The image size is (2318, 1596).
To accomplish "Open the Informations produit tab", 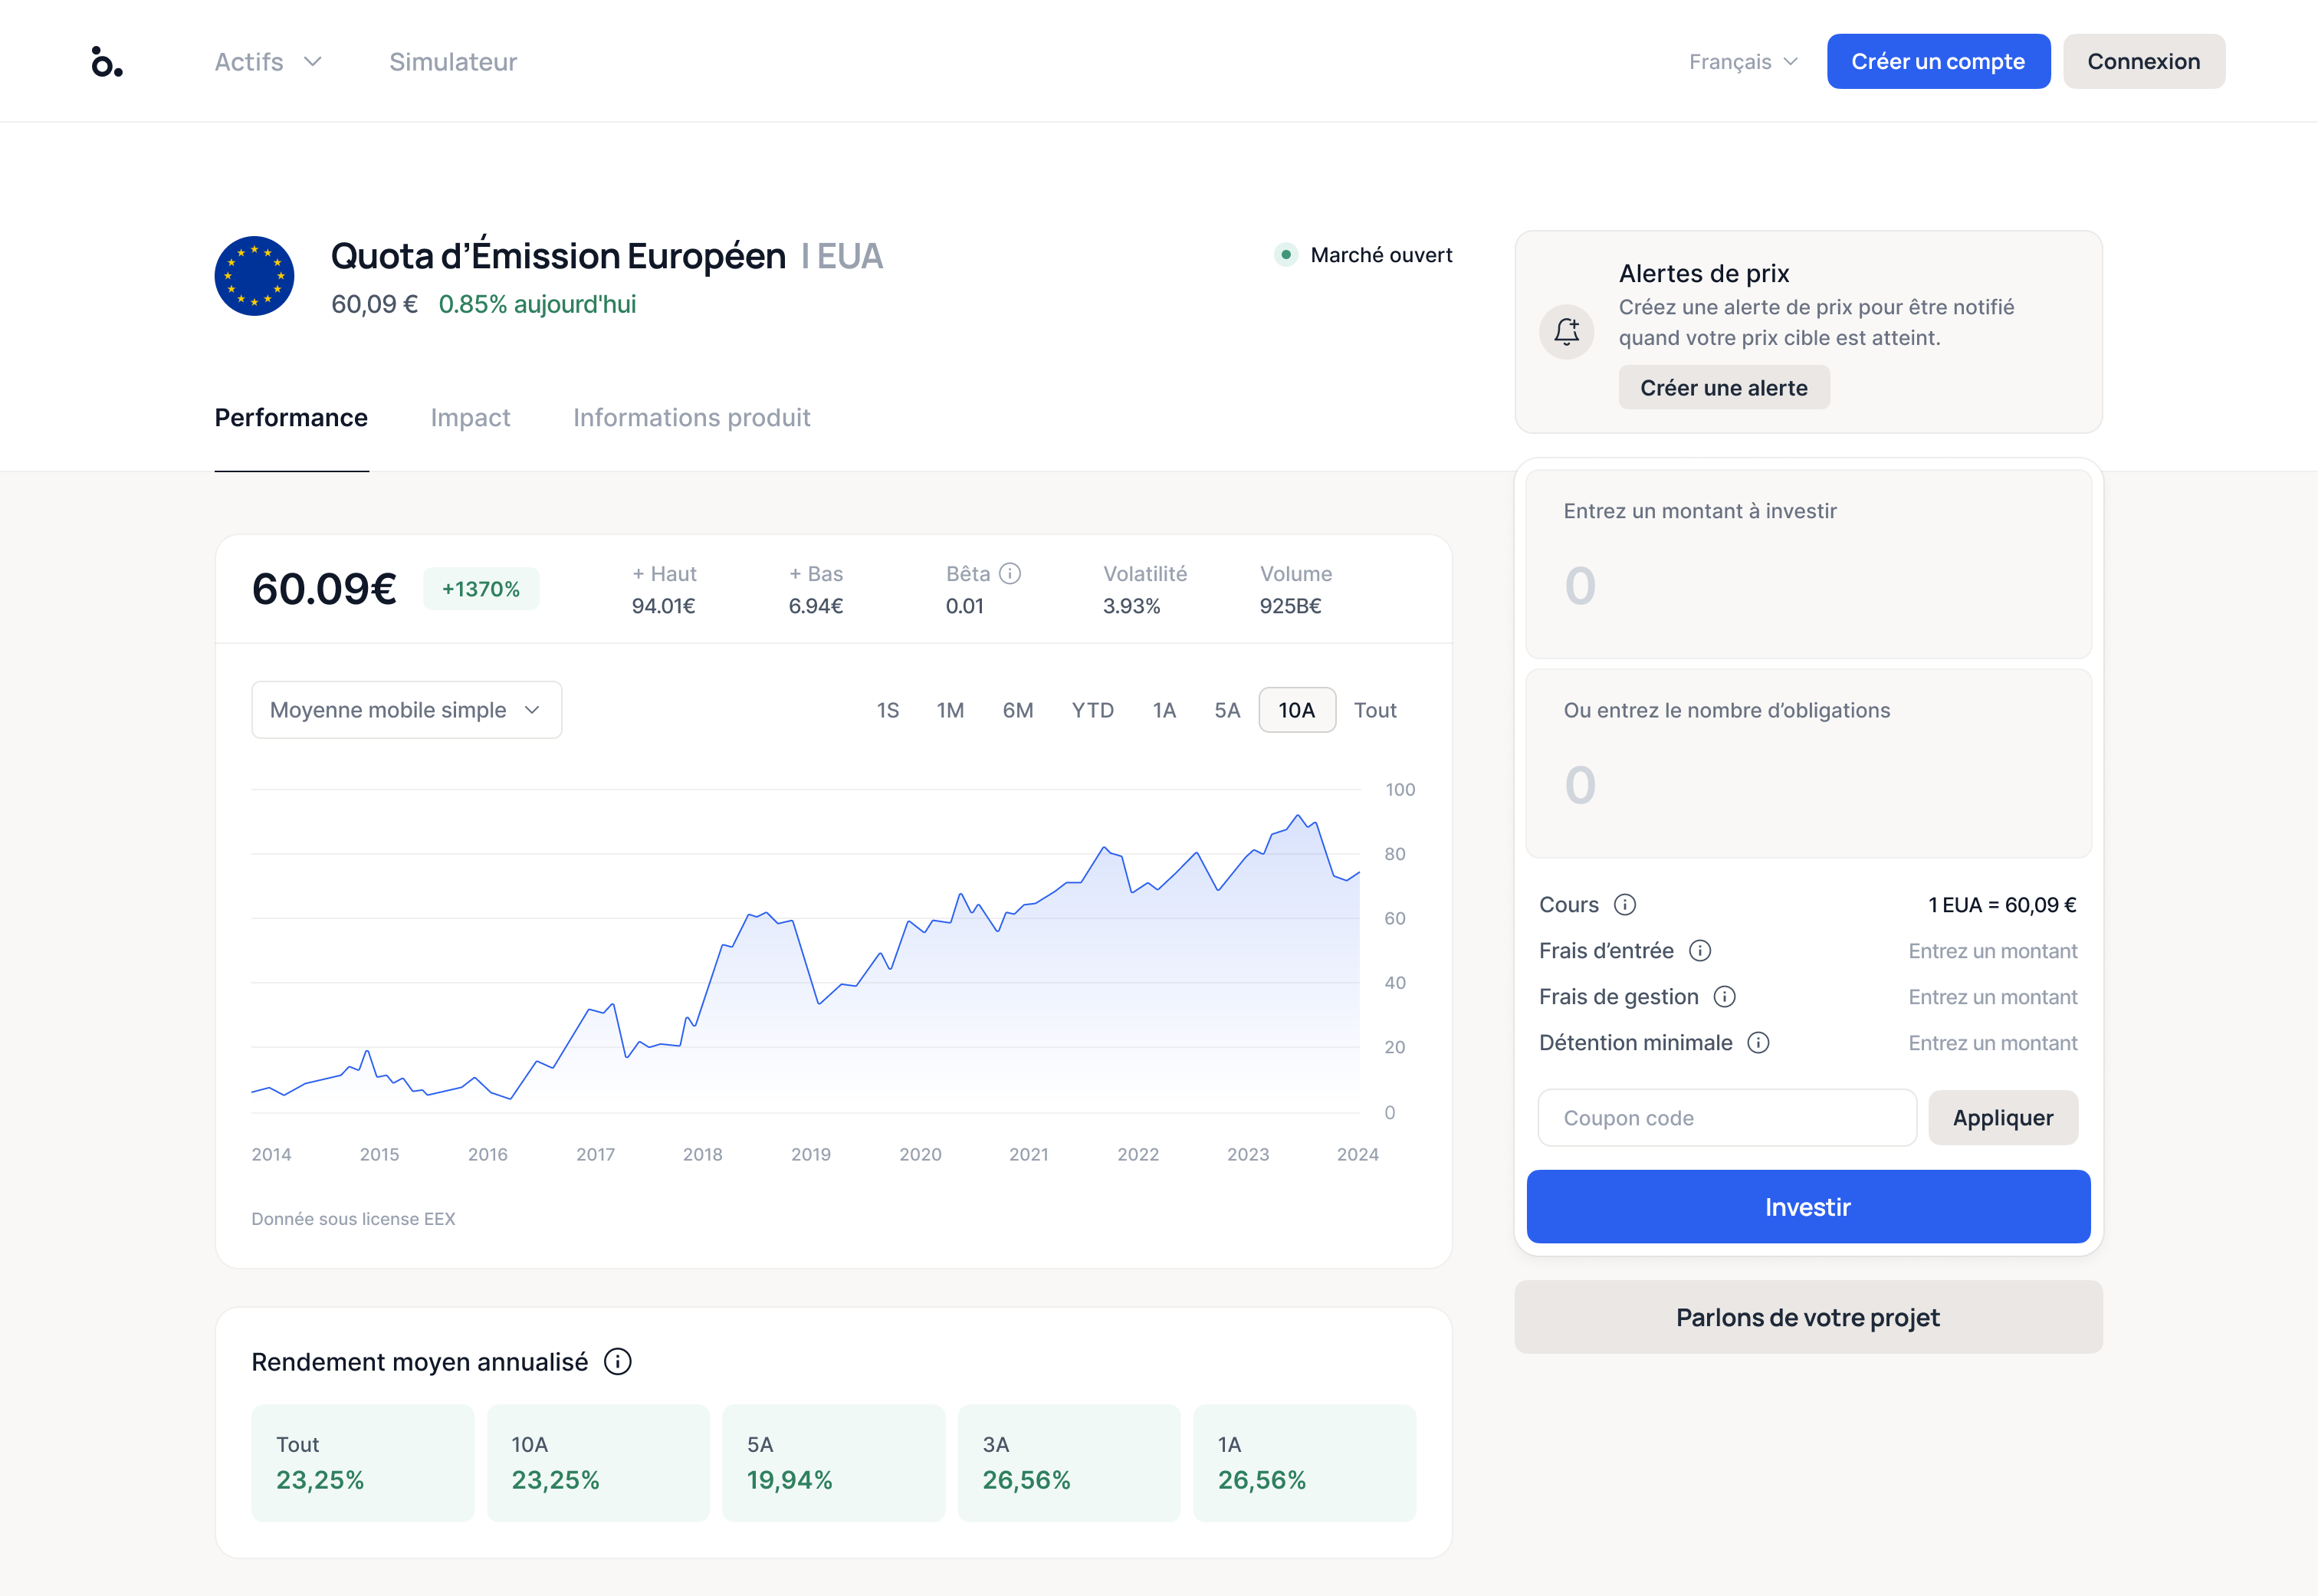I will [691, 418].
